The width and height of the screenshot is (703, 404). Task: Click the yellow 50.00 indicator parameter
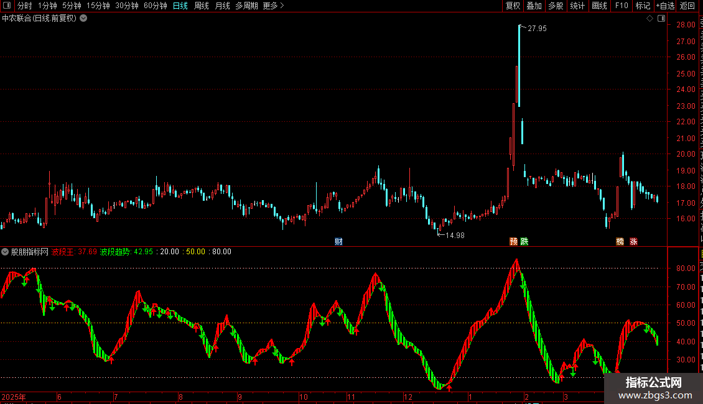pos(195,252)
